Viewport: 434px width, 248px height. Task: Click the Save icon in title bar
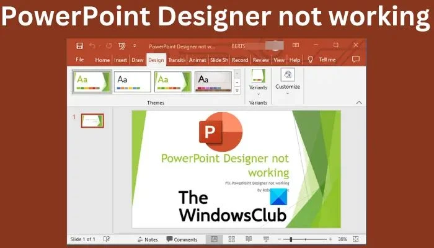(x=79, y=46)
